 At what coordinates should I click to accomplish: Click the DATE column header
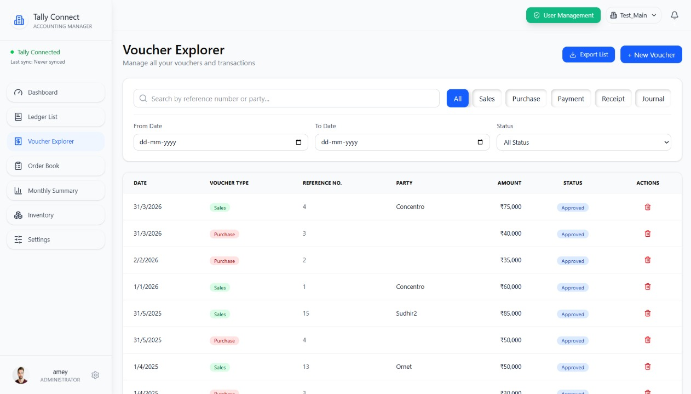(140, 183)
